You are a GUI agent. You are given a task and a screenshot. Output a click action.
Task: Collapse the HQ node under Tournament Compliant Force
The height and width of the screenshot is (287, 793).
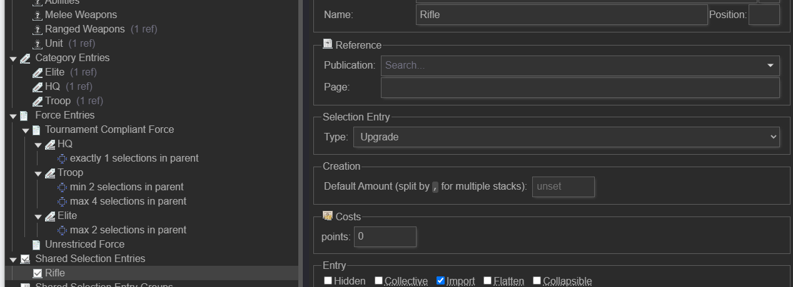tap(38, 145)
